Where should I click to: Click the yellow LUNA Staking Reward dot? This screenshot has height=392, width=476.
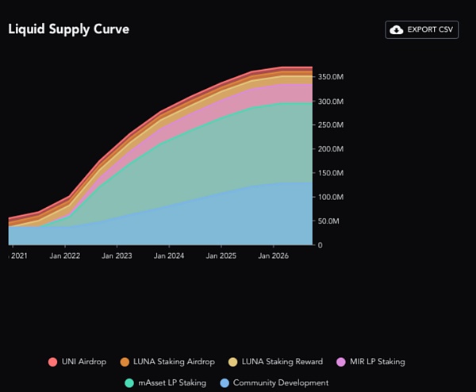pos(232,362)
